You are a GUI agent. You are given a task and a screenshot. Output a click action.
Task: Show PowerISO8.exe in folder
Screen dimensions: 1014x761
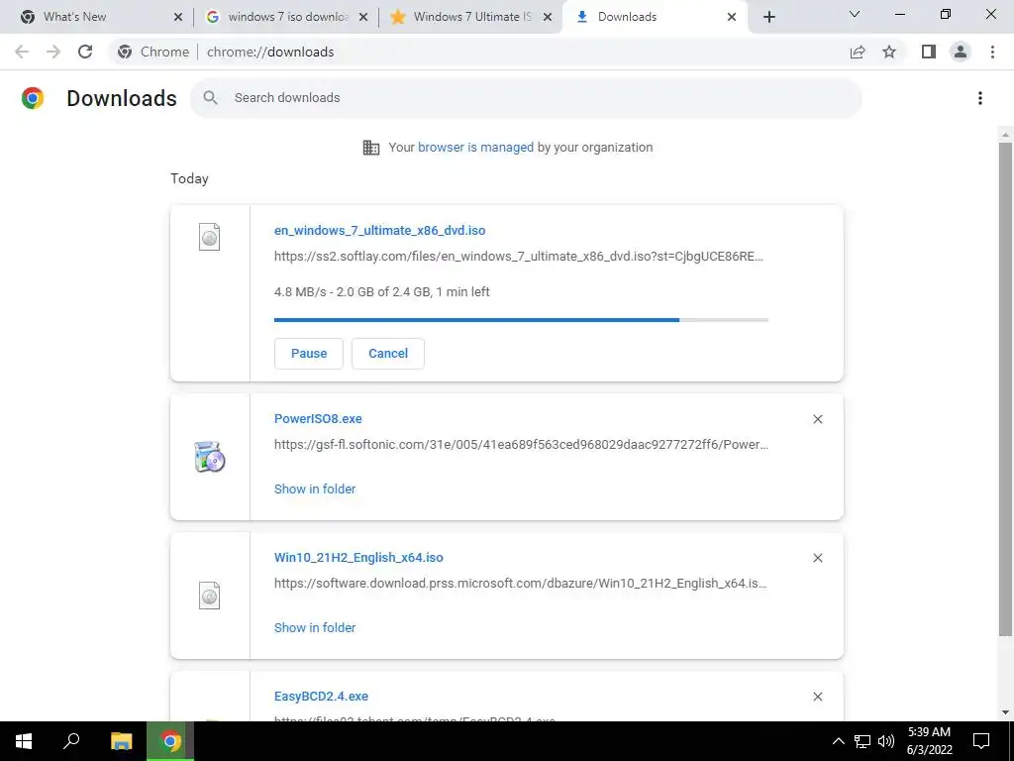click(315, 489)
